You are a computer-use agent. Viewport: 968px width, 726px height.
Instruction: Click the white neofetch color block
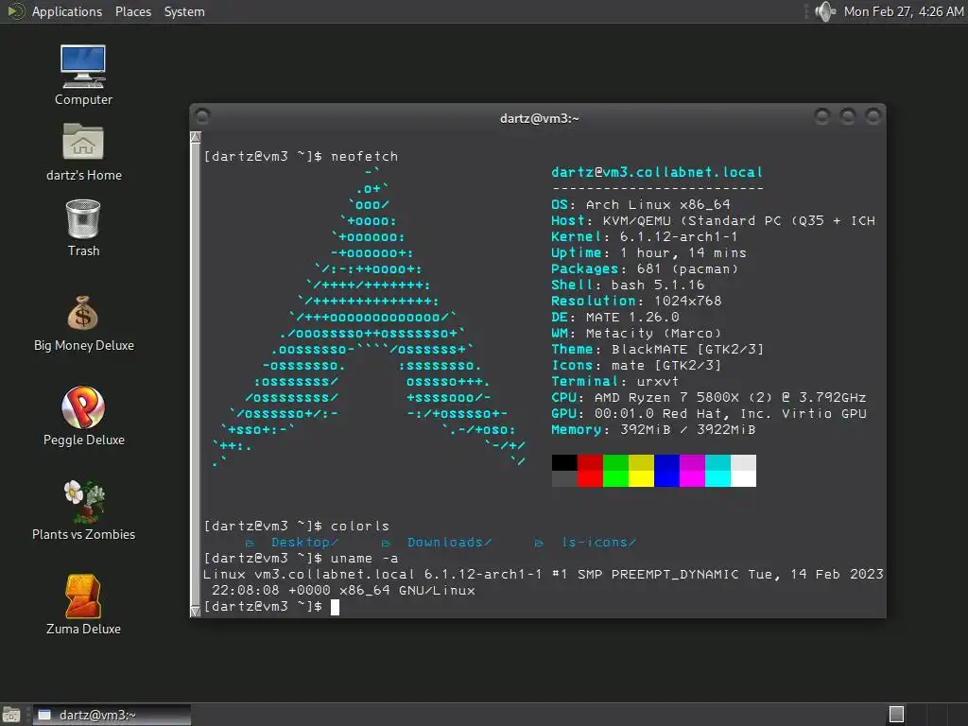pos(743,478)
